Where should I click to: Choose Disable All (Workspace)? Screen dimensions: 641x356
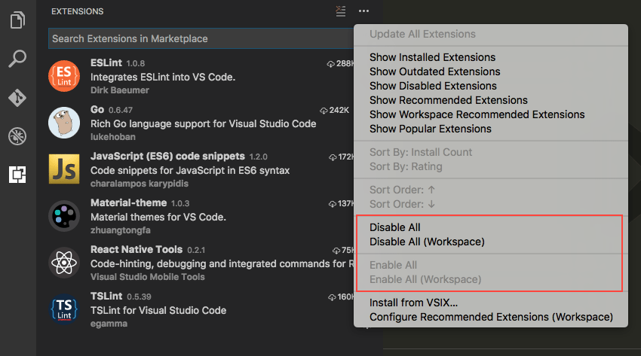click(427, 242)
